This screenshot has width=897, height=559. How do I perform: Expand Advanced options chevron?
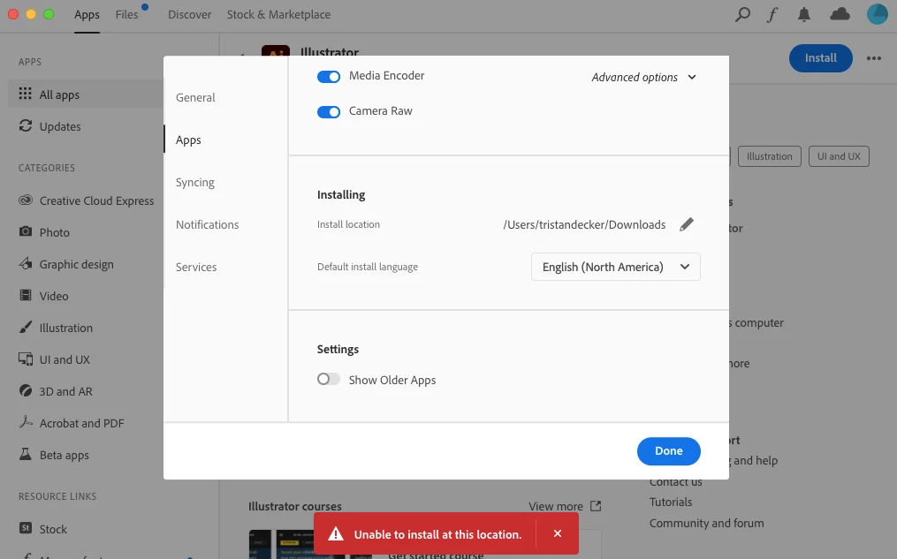click(692, 77)
